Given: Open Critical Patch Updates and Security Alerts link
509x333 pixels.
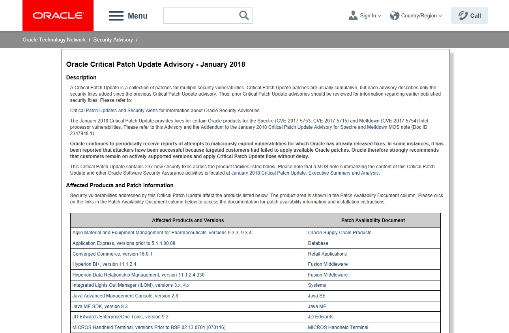Looking at the screenshot, I should pos(114,111).
